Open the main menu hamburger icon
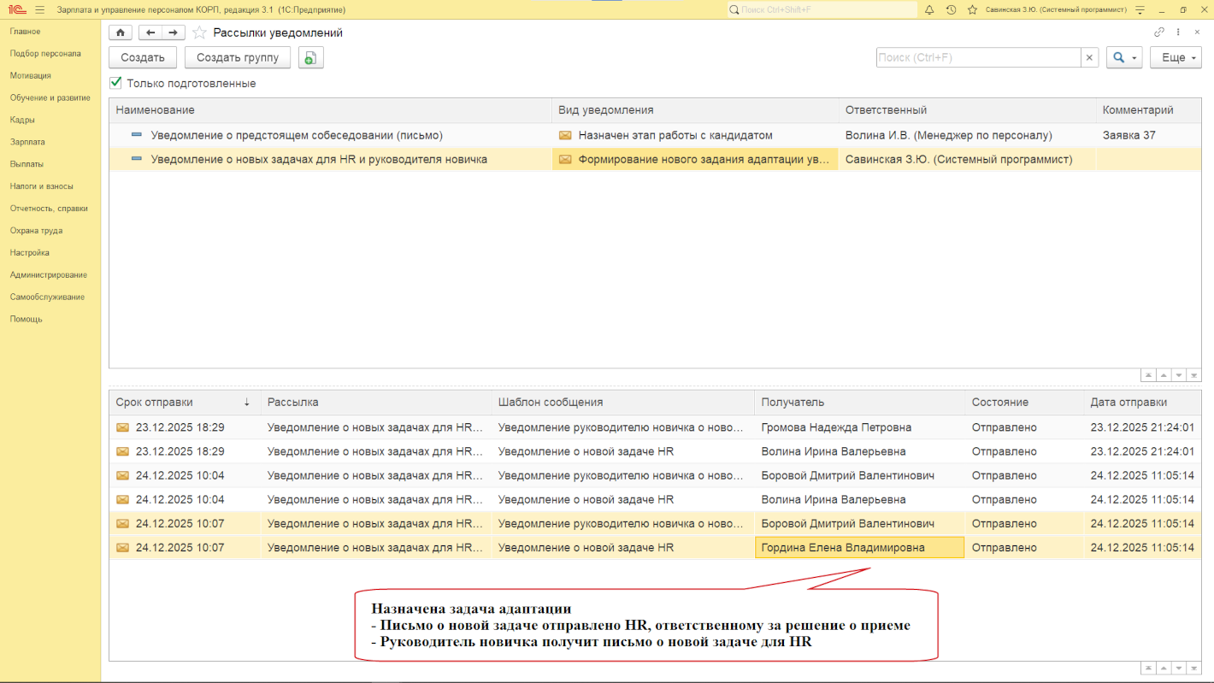Viewport: 1214px width, 683px height. 39,9
